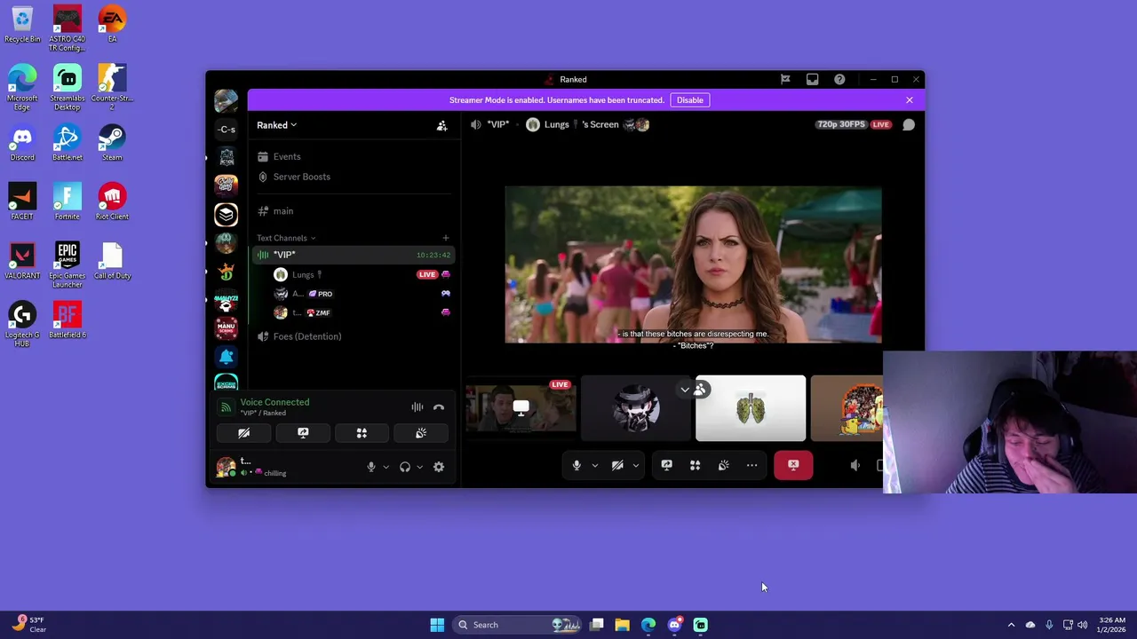The width and height of the screenshot is (1137, 639).
Task: Deafen with the headphones icon
Action: coord(405,467)
